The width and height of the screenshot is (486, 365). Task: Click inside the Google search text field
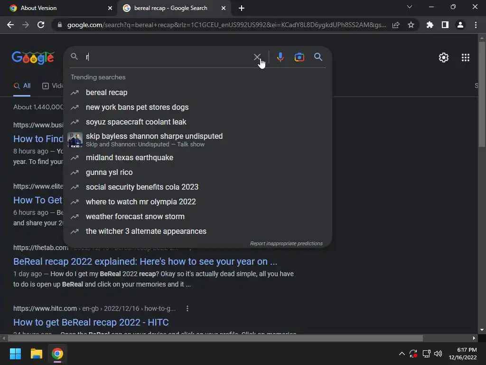point(168,57)
